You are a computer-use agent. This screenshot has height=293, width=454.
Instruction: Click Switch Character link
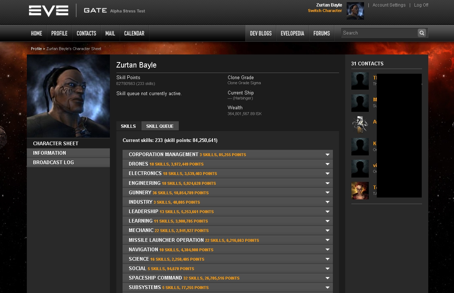coord(325,11)
